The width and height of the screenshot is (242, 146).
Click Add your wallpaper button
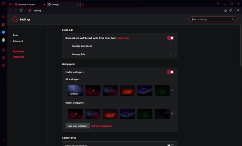[78, 126]
